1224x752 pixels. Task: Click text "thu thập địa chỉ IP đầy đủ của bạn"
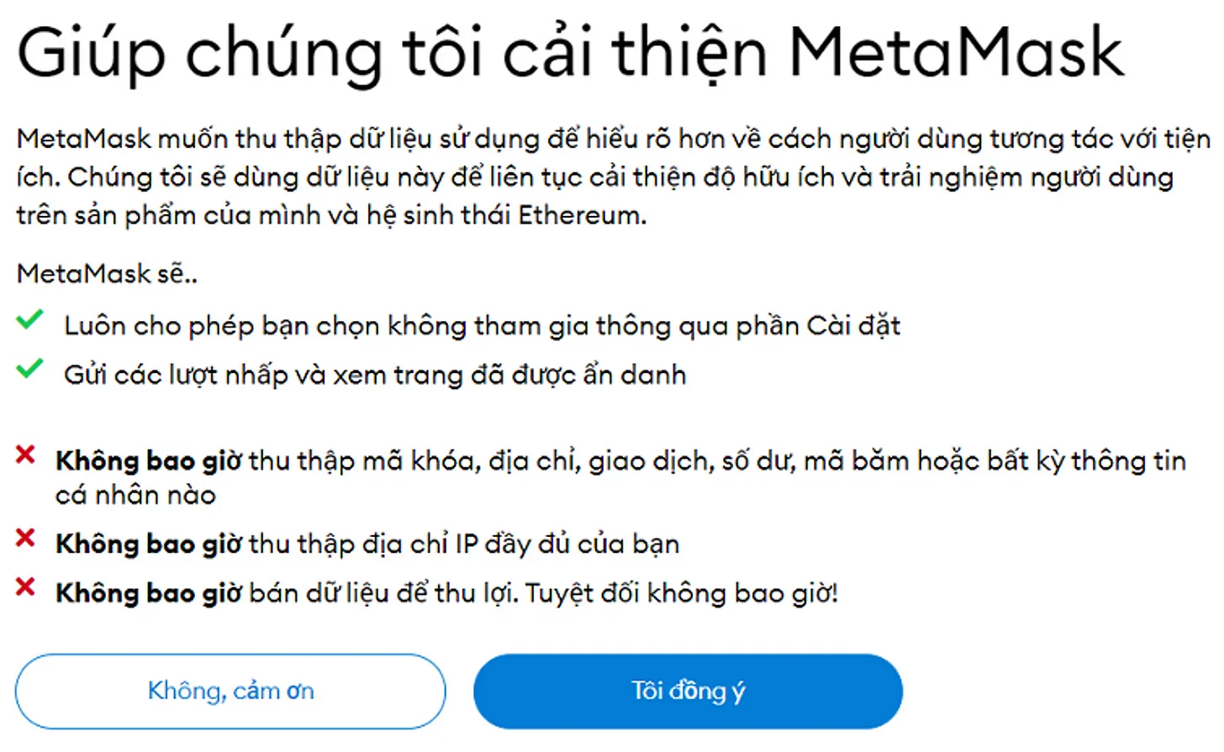464,544
